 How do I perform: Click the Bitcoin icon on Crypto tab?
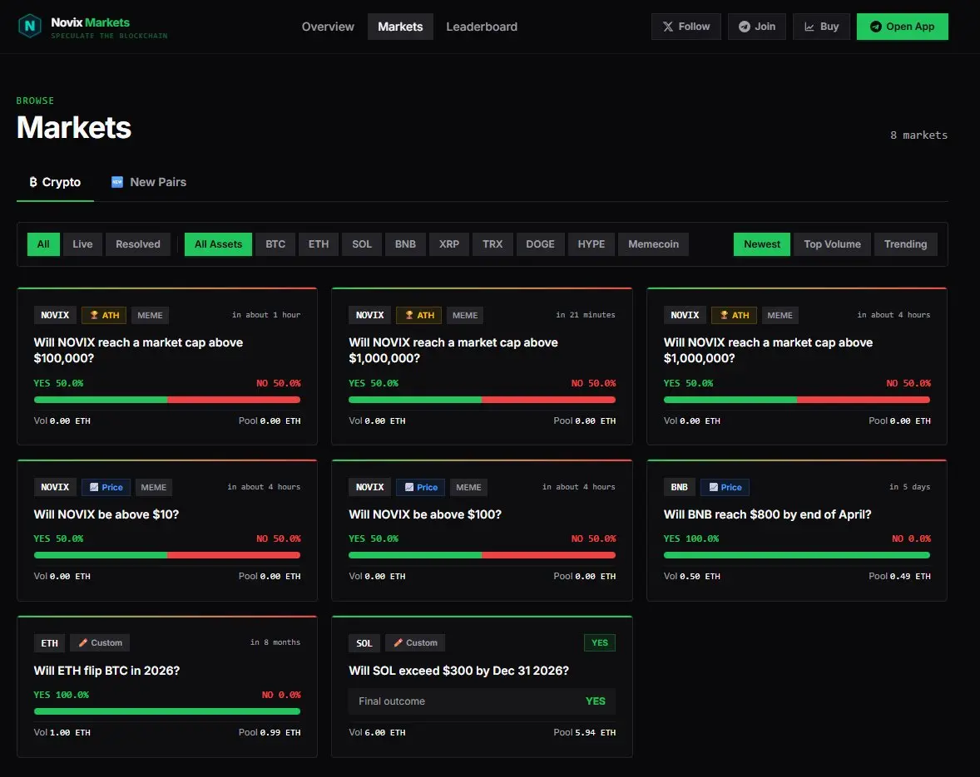pyautogui.click(x=33, y=182)
